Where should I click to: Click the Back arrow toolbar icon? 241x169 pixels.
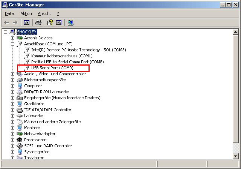[x=7, y=22]
